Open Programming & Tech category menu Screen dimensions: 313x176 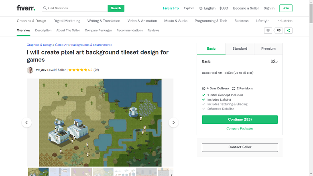(x=211, y=21)
